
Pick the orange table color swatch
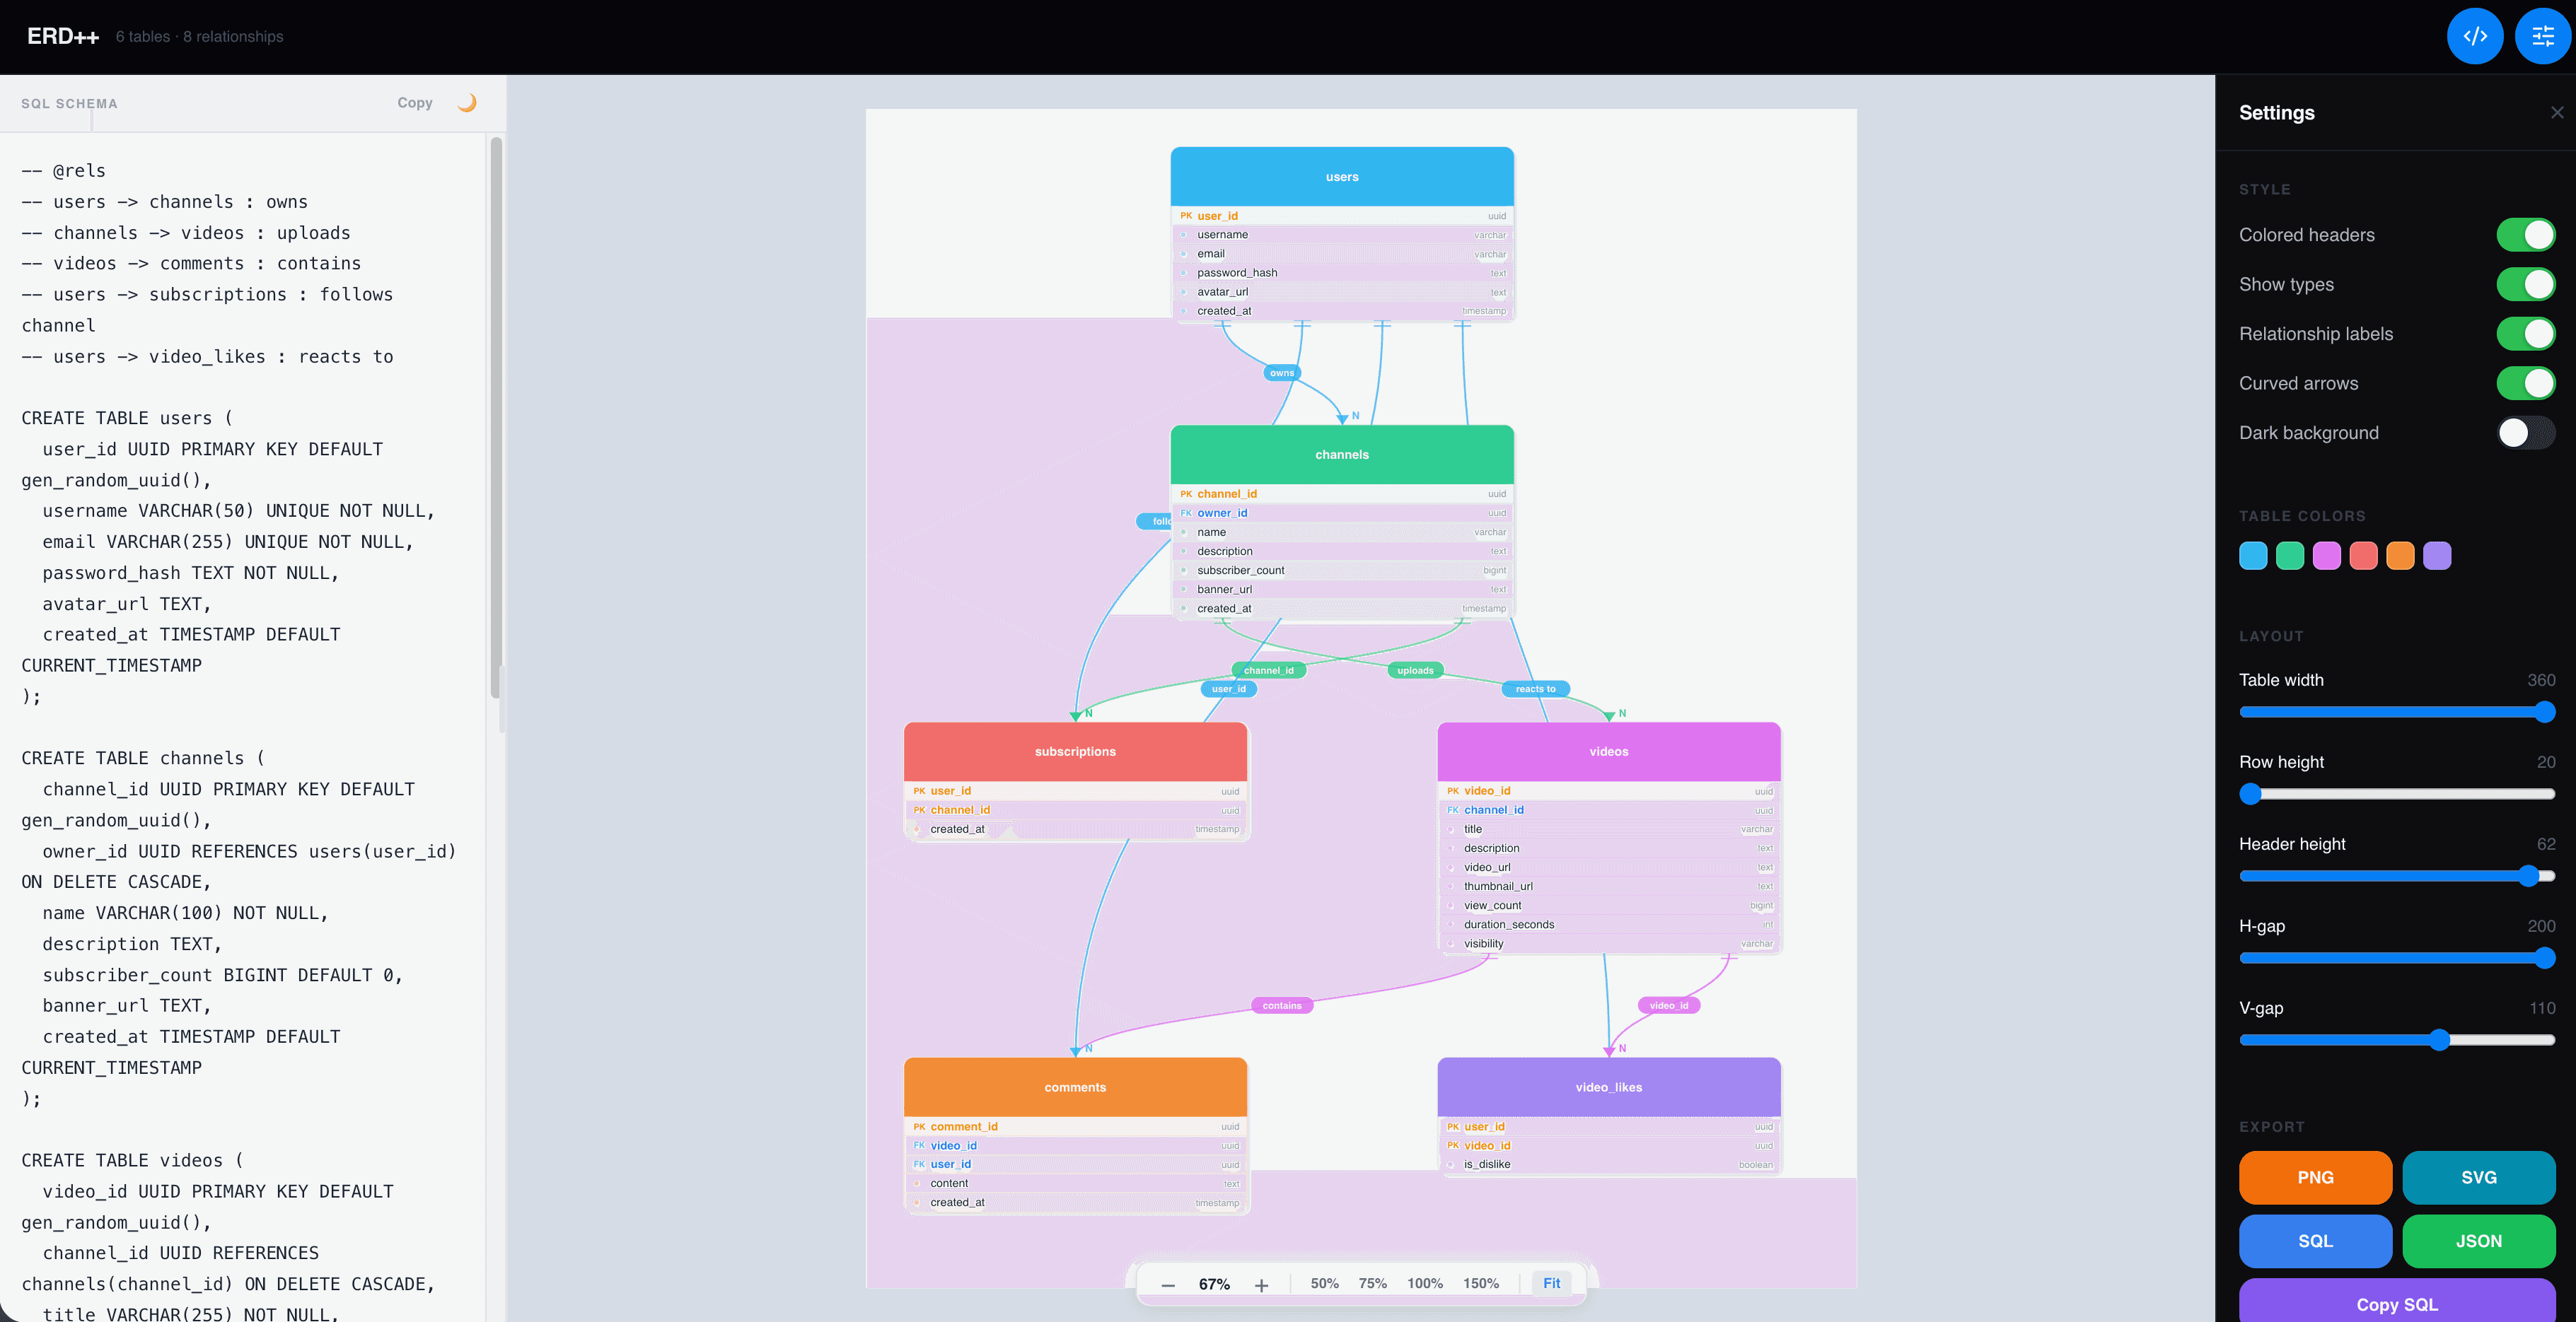click(2400, 556)
